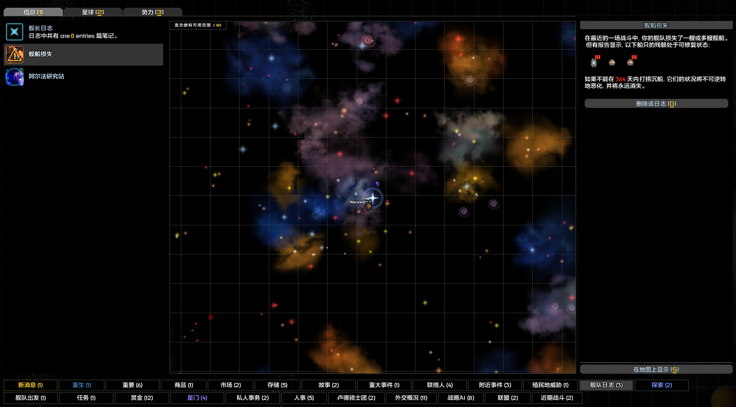Toggle the 舰队日志 (3) filter tag

(x=606, y=385)
